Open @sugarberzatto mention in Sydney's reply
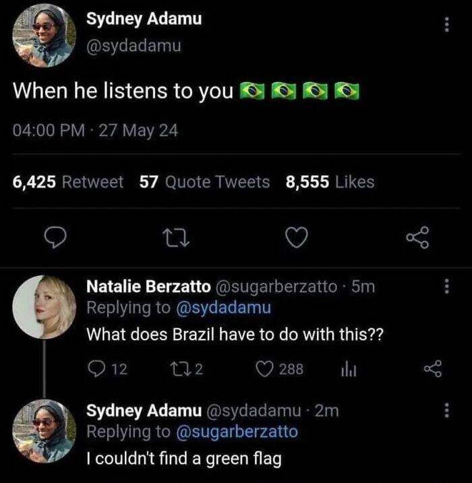The height and width of the screenshot is (483, 472). [x=236, y=431]
